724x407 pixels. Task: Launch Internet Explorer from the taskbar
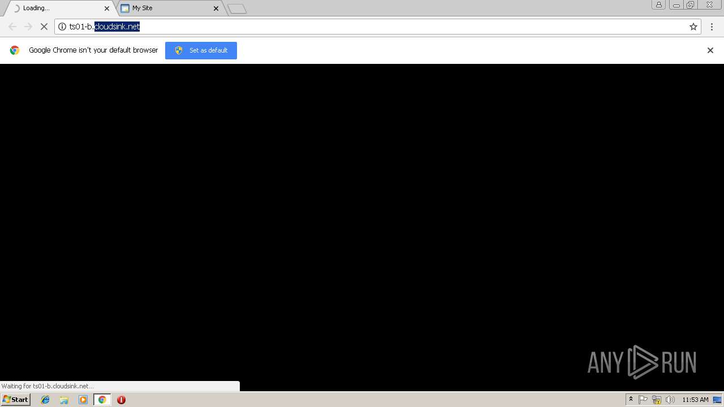coord(45,400)
